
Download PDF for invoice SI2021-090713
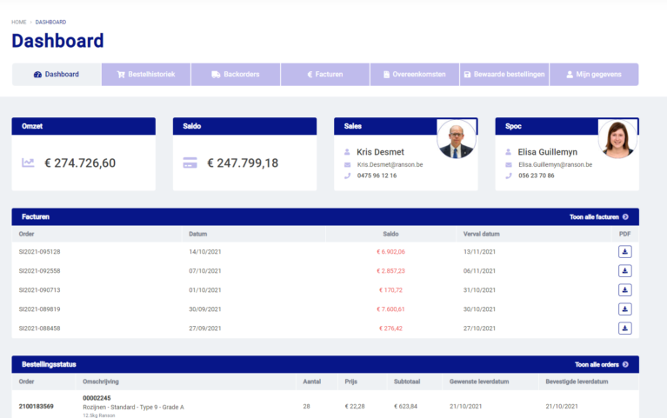[624, 290]
